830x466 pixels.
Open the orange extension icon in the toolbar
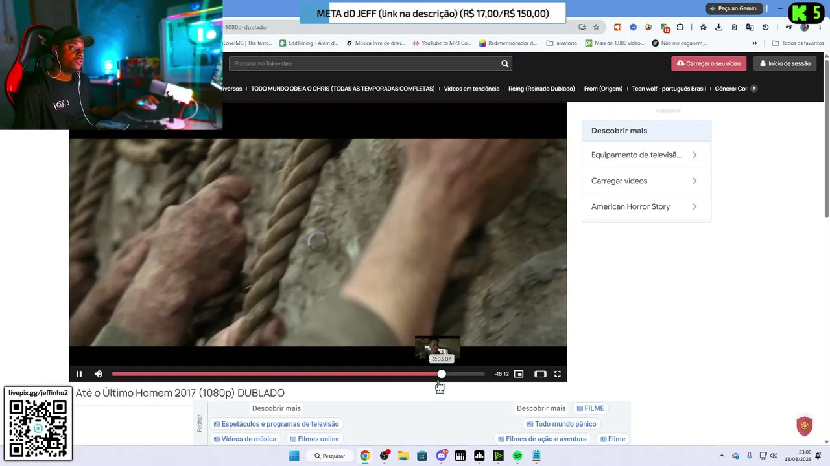click(617, 27)
